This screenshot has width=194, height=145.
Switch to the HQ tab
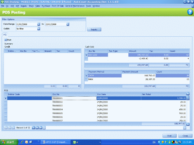5,34
